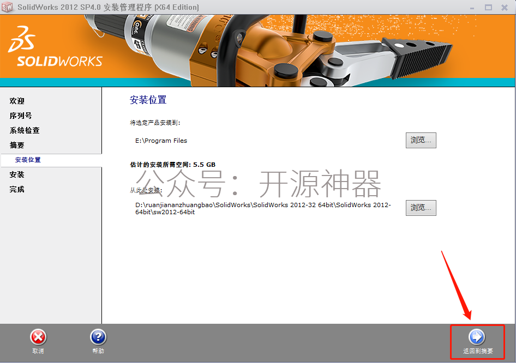The height and width of the screenshot is (363, 516).
Task: Click the 安装位置 page heading
Action: [148, 100]
